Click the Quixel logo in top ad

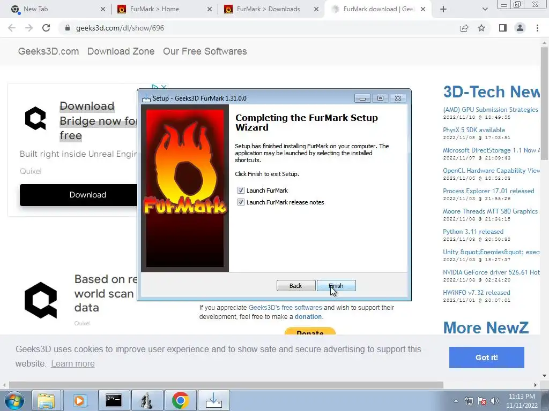click(35, 118)
